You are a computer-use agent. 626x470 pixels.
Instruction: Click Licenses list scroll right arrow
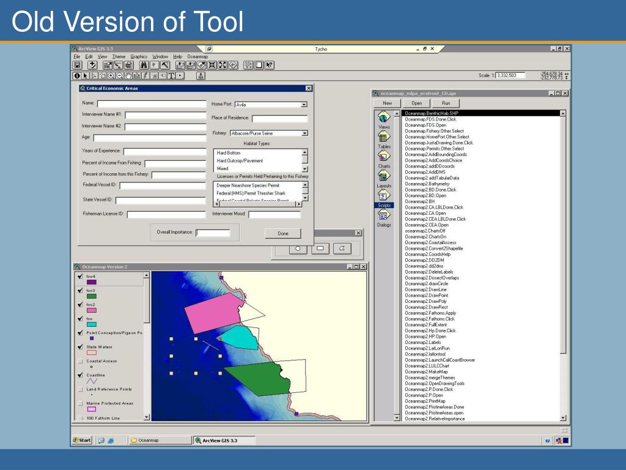click(298, 204)
